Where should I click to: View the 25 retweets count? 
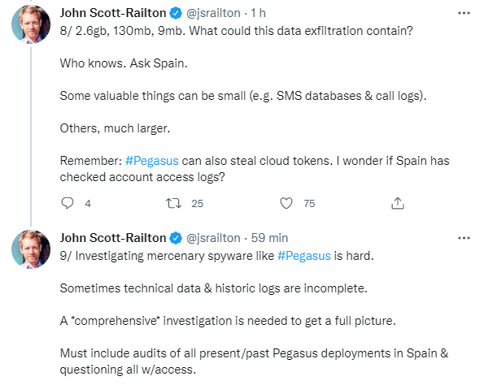point(197,203)
